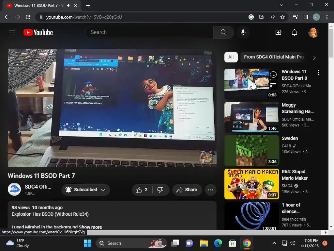Open Windows 11 BSOD Part 8 thumbnail
This screenshot has height=251, width=334.
pos(251,84)
